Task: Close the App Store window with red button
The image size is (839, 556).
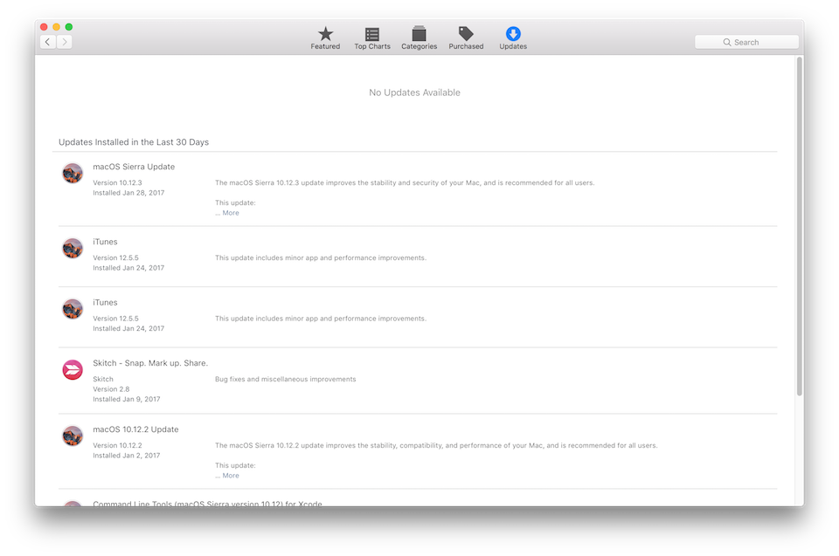Action: [44, 27]
